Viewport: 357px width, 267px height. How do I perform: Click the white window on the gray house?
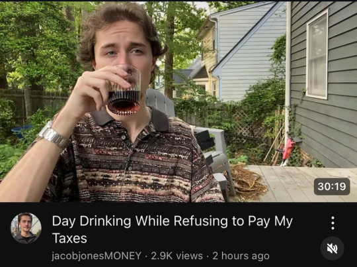[x=317, y=55]
